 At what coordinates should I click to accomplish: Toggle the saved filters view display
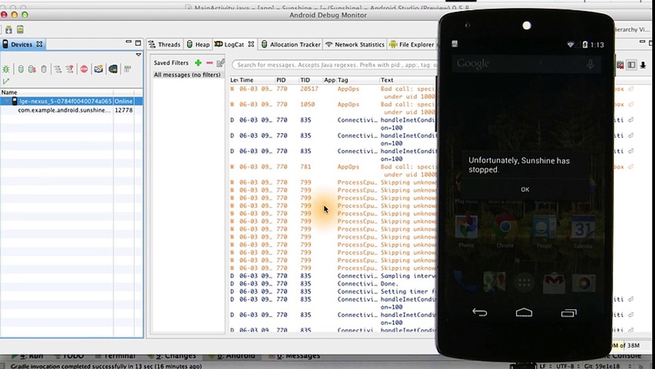point(631,65)
